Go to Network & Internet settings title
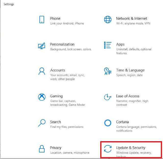This screenshot has width=163, height=159. [131, 19]
